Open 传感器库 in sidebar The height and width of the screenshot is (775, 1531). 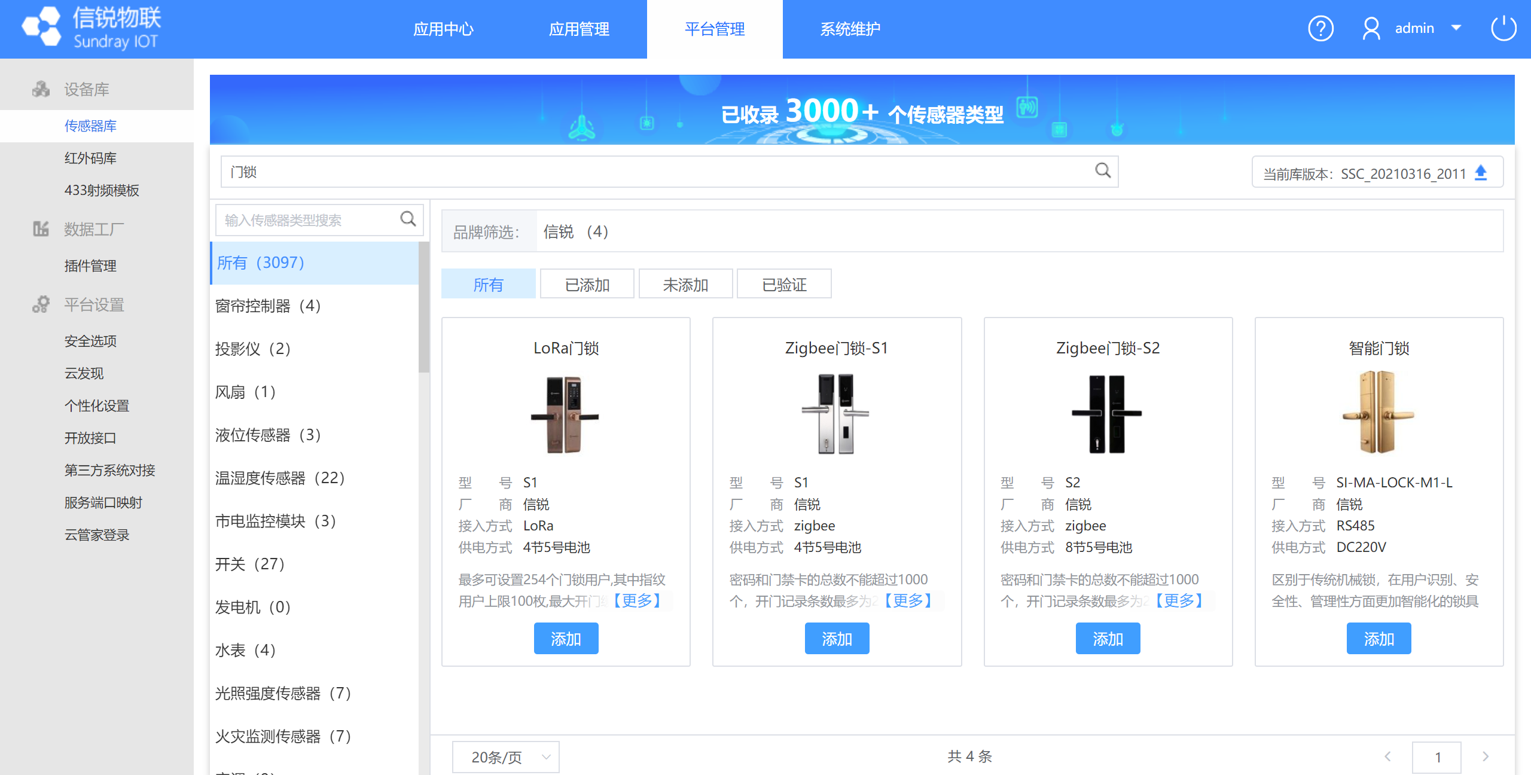coord(90,126)
